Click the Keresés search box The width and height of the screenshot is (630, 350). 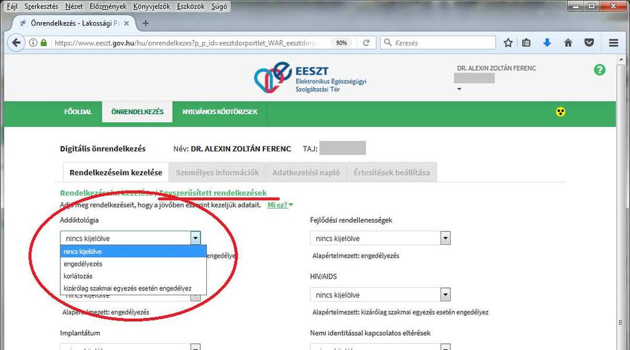(x=438, y=42)
